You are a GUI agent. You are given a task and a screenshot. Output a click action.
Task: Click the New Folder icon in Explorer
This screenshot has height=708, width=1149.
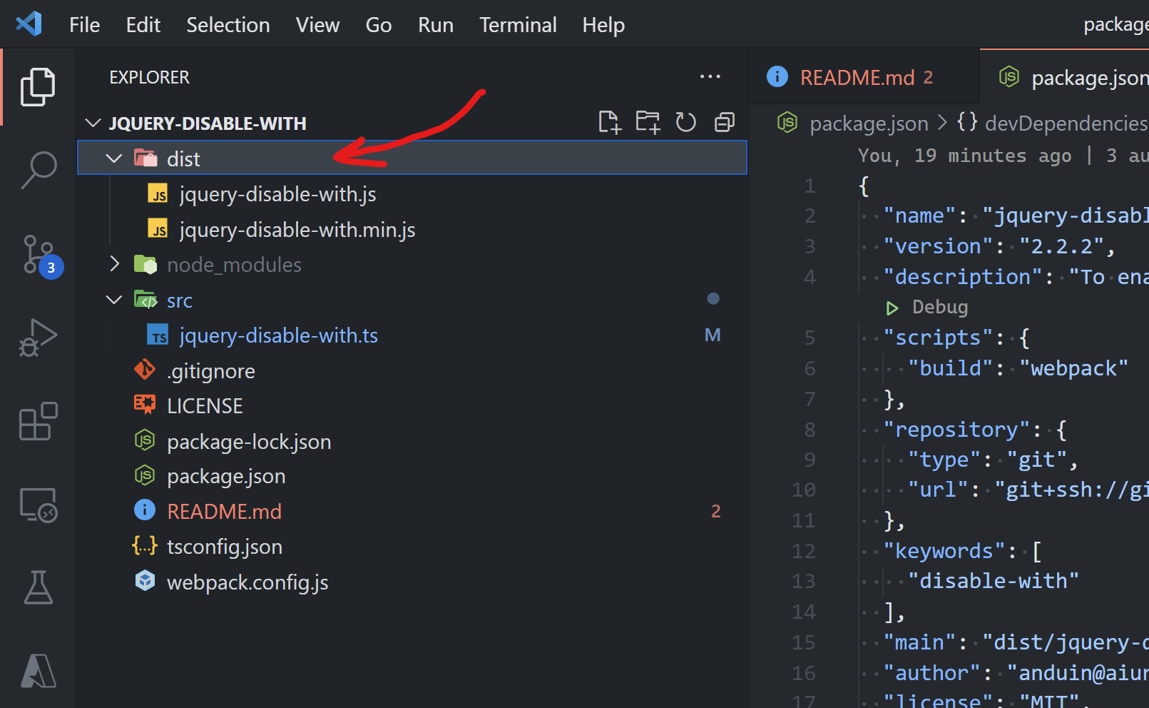[648, 123]
